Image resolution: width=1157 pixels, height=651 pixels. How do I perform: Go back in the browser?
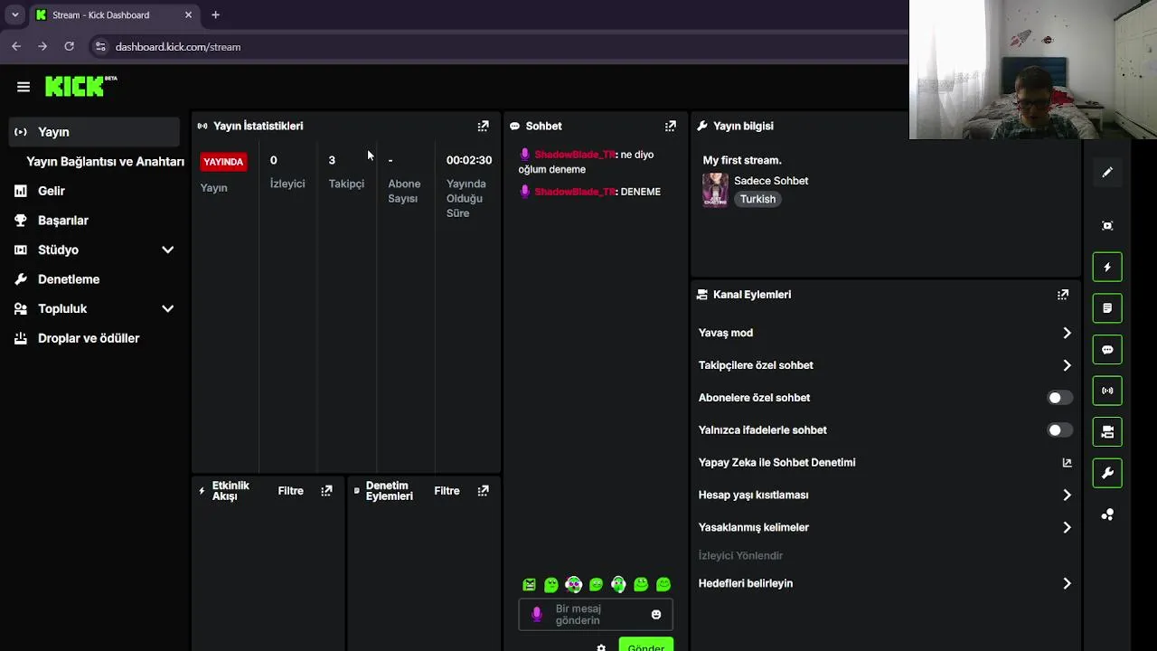[16, 46]
